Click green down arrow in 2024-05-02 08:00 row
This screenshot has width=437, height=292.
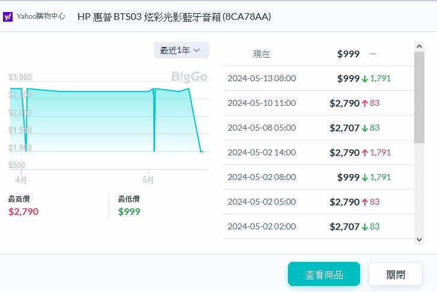pos(364,177)
